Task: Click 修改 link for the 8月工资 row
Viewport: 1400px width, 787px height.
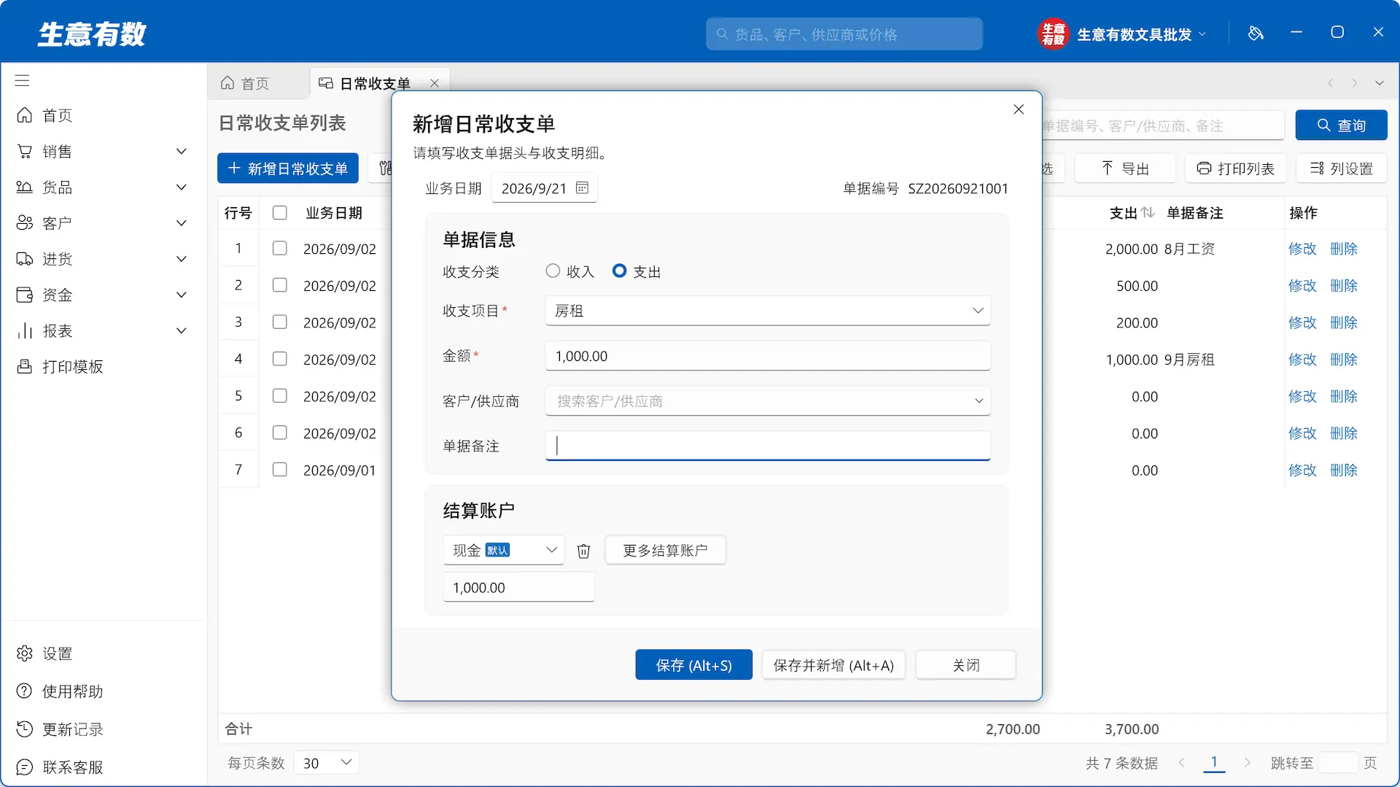Action: coord(1302,249)
